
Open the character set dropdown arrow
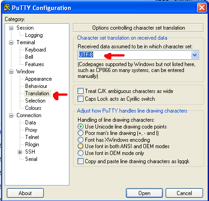(x=195, y=55)
